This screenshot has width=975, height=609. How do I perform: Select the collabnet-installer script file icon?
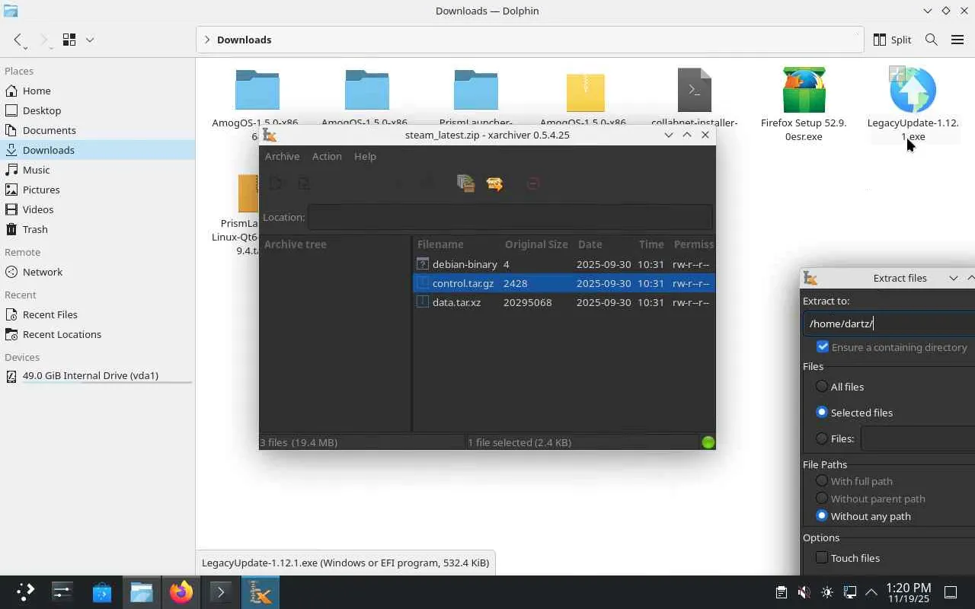tap(695, 90)
